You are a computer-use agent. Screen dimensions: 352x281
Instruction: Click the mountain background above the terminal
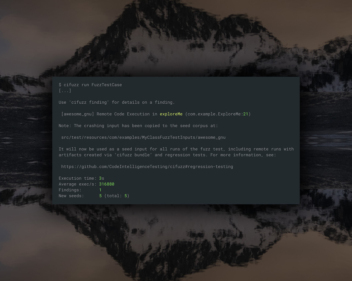point(176,38)
